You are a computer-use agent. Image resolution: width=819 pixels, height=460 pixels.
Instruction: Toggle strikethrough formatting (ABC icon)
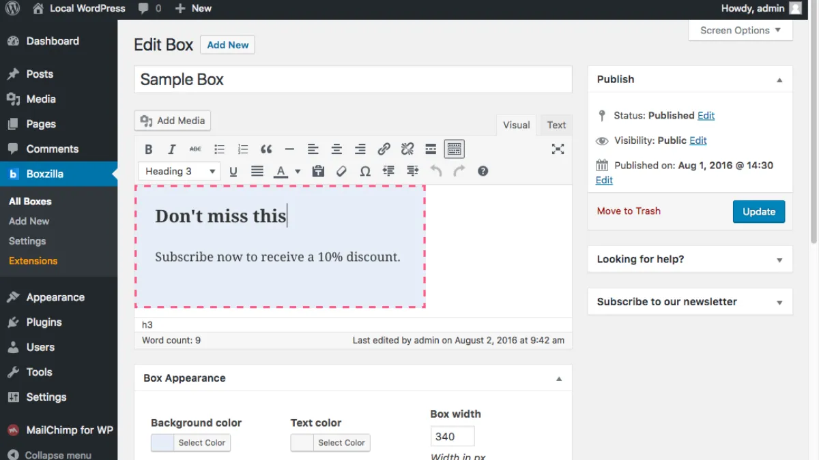195,149
